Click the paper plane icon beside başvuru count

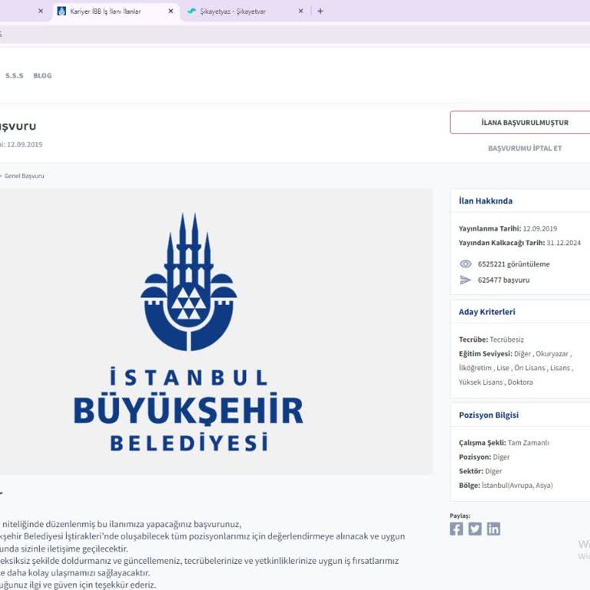466,280
